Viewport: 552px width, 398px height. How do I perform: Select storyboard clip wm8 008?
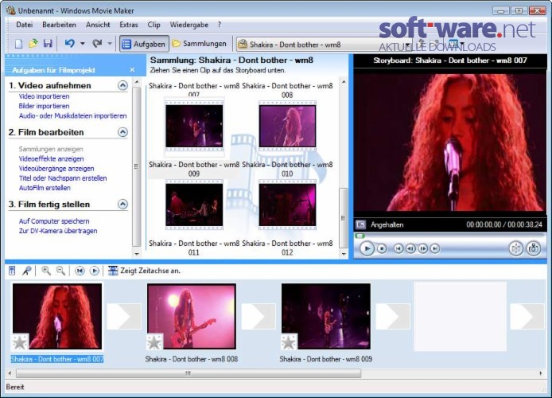point(192,316)
